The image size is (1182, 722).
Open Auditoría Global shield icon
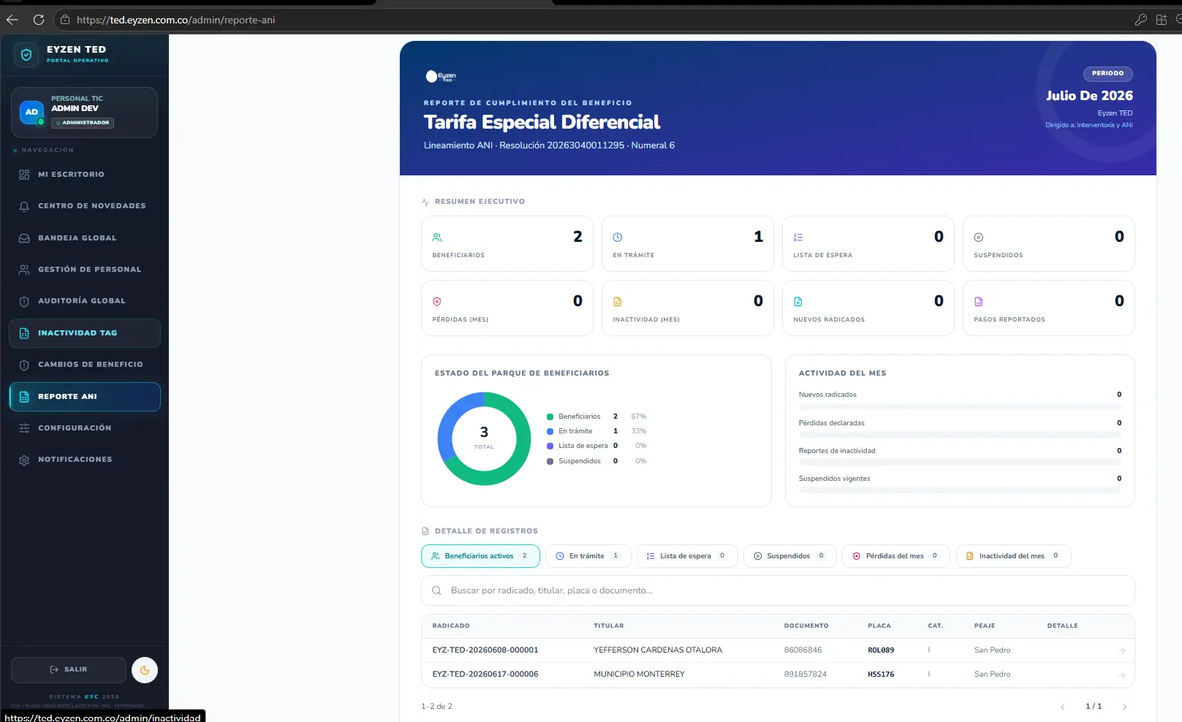coord(24,301)
